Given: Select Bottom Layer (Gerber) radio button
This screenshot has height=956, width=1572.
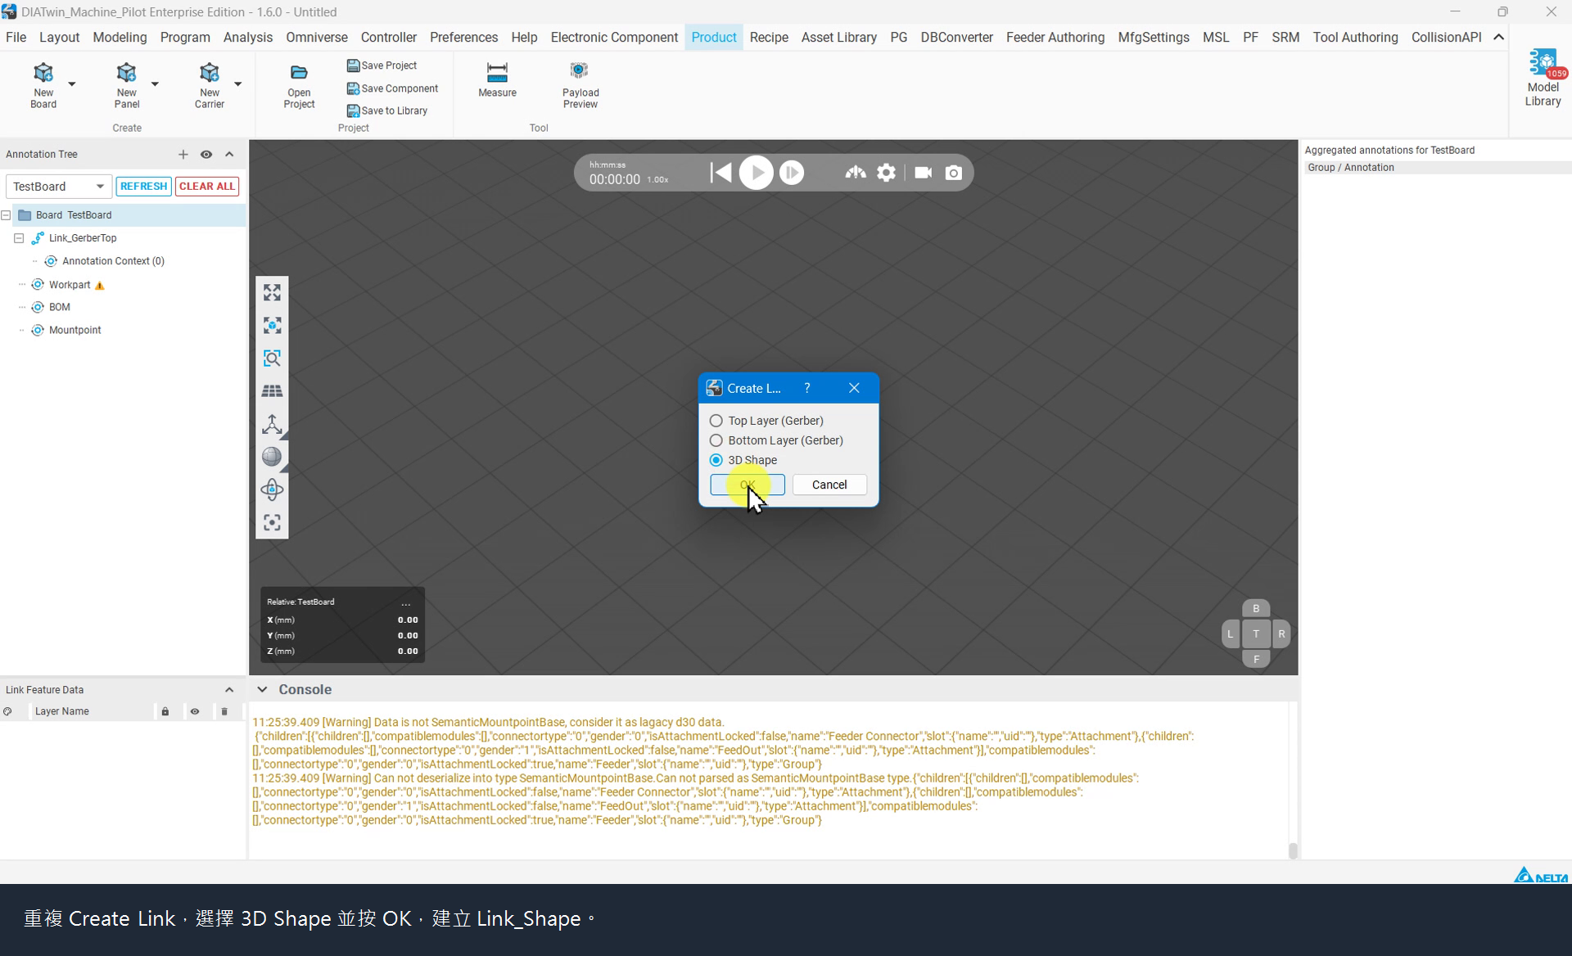Looking at the screenshot, I should (716, 440).
